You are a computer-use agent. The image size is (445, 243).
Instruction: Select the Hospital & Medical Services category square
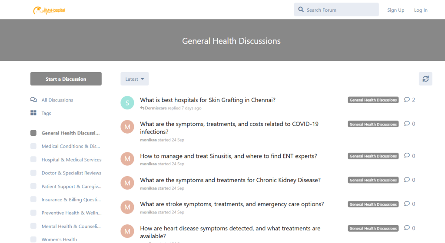click(33, 160)
